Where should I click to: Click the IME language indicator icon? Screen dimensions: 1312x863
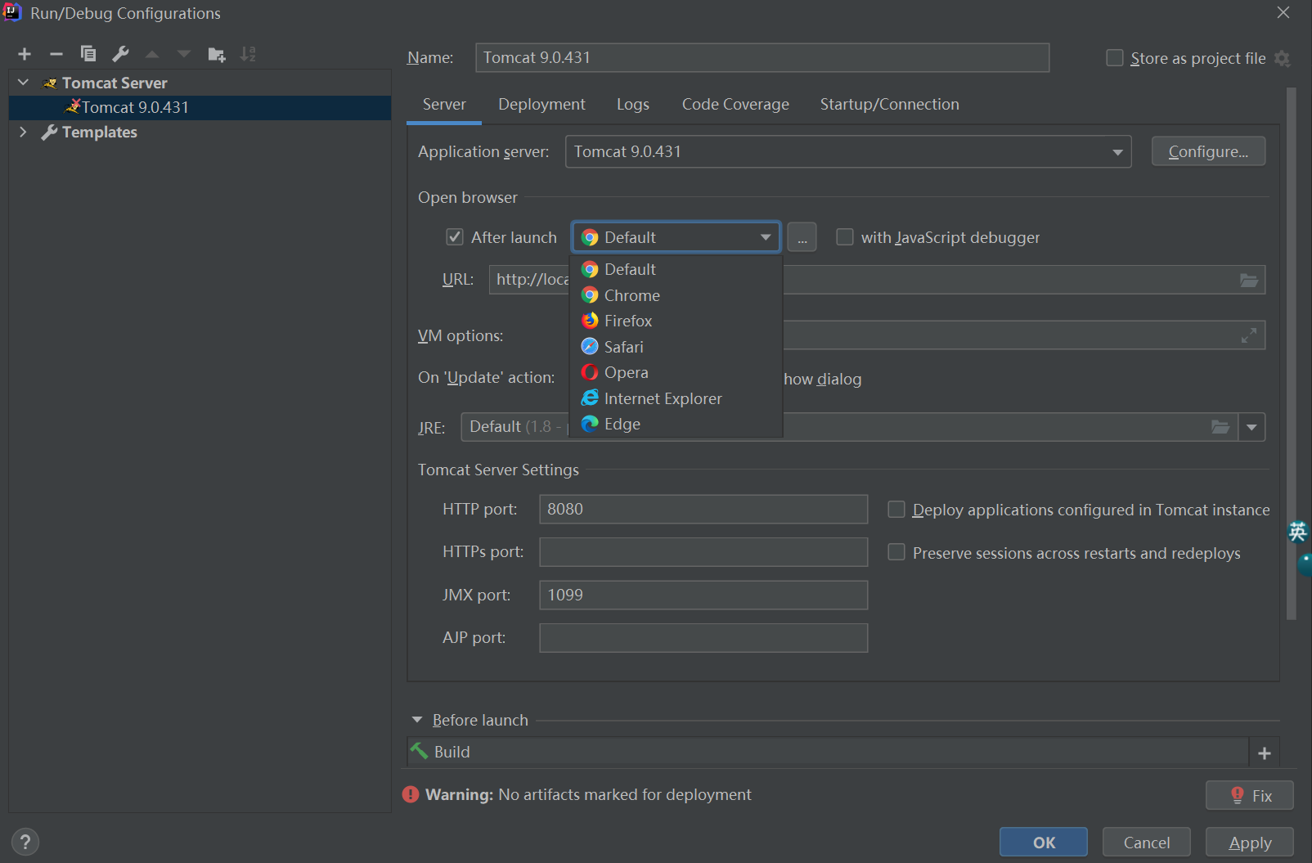click(x=1298, y=533)
